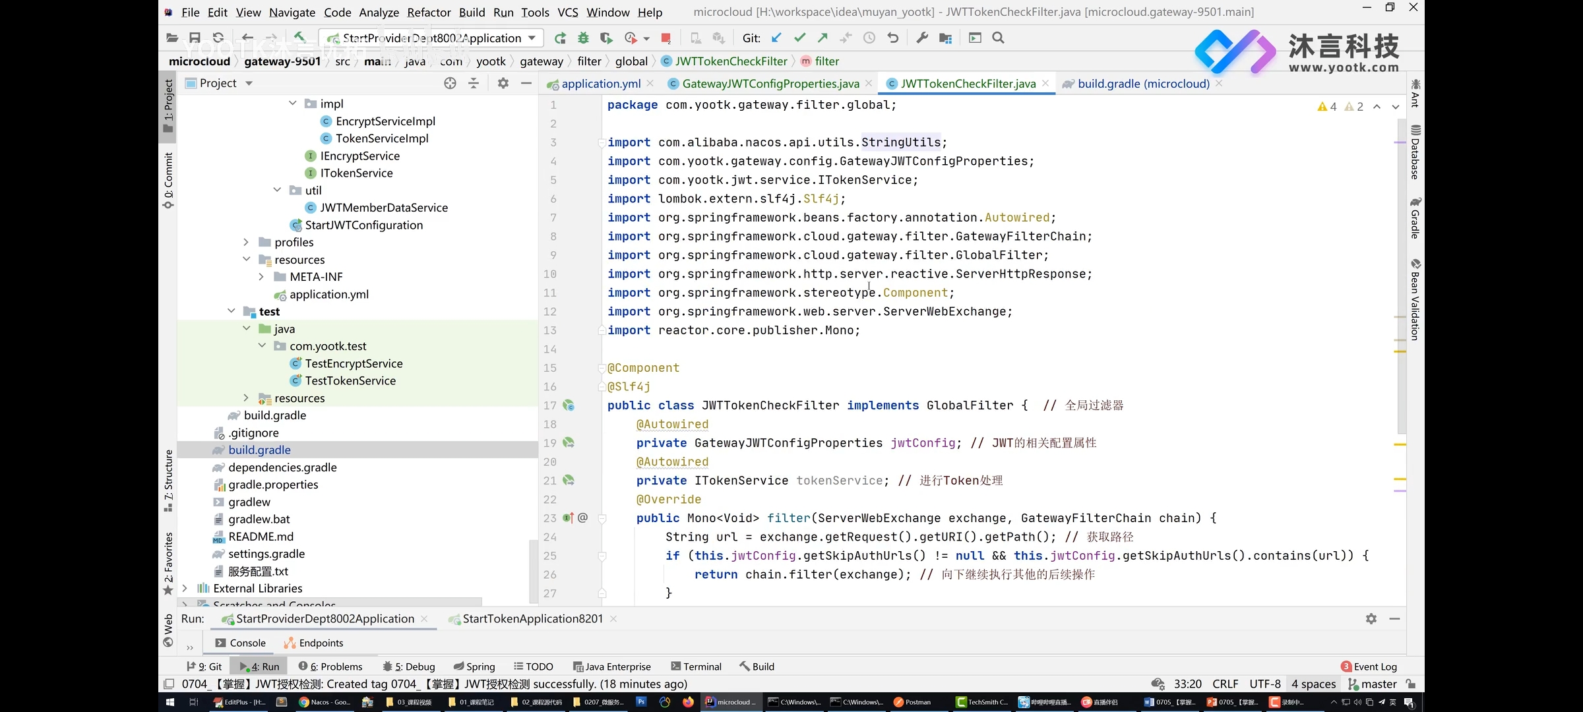Open the Analyze menu

point(379,12)
